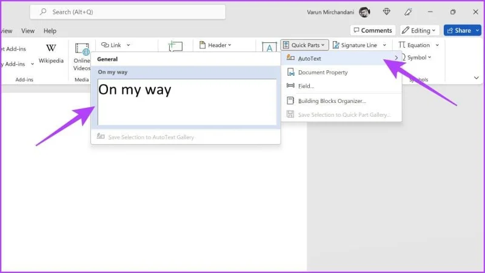Open the My Add-ins dropdown arrow
The width and height of the screenshot is (485, 273).
pyautogui.click(x=32, y=64)
